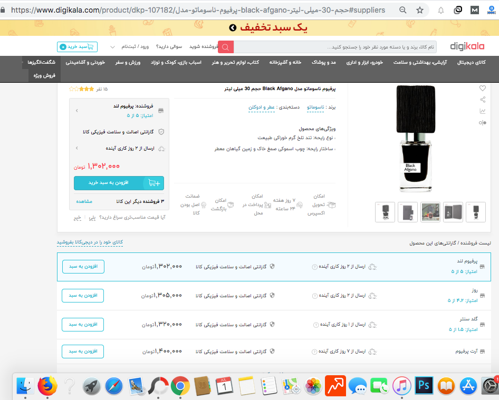This screenshot has height=400, width=499.
Task: Launch Firefox from the dock
Action: coord(47,386)
